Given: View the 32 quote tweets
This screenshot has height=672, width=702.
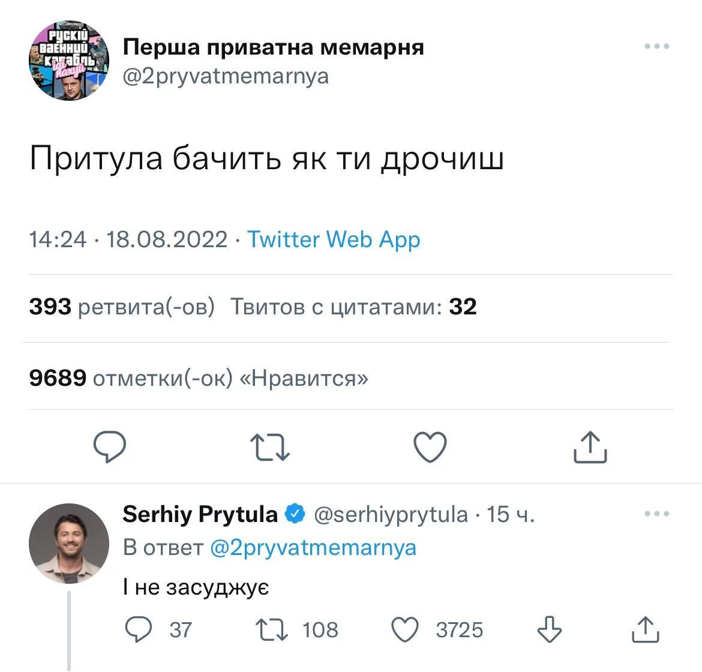Looking at the screenshot, I should (x=354, y=307).
